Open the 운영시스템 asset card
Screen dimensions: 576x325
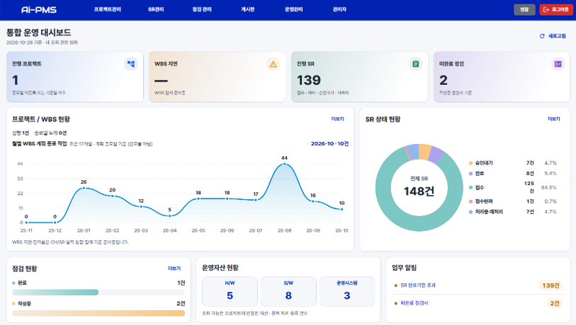(347, 291)
